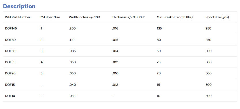Select the .032 width value
Viewport: 240px width, 109px height.
pos(72,96)
